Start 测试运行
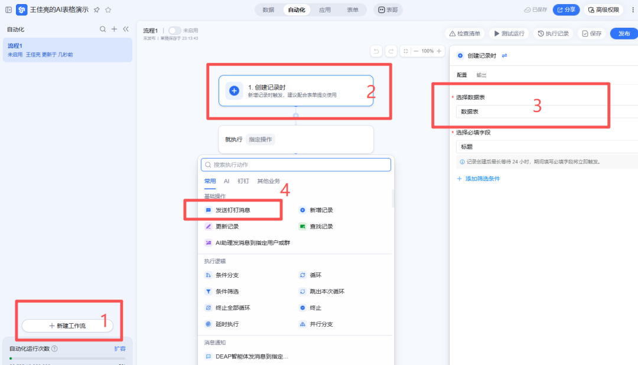This screenshot has width=638, height=365. (x=509, y=34)
